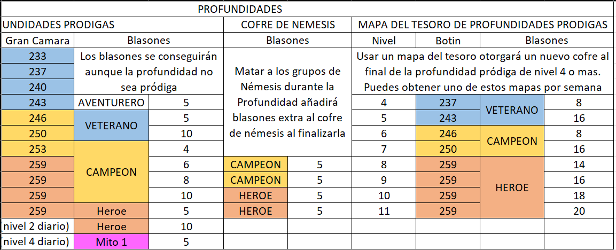The width and height of the screenshot is (616, 250).
Task: Select the MAPA DEL TESORO header cell
Action: click(482, 25)
